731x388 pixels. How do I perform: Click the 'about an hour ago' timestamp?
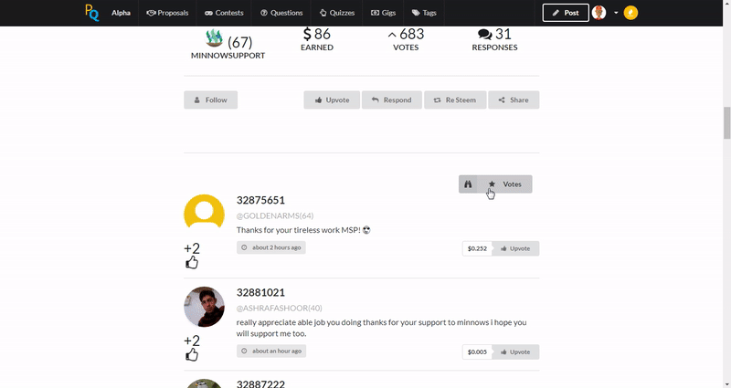point(271,351)
